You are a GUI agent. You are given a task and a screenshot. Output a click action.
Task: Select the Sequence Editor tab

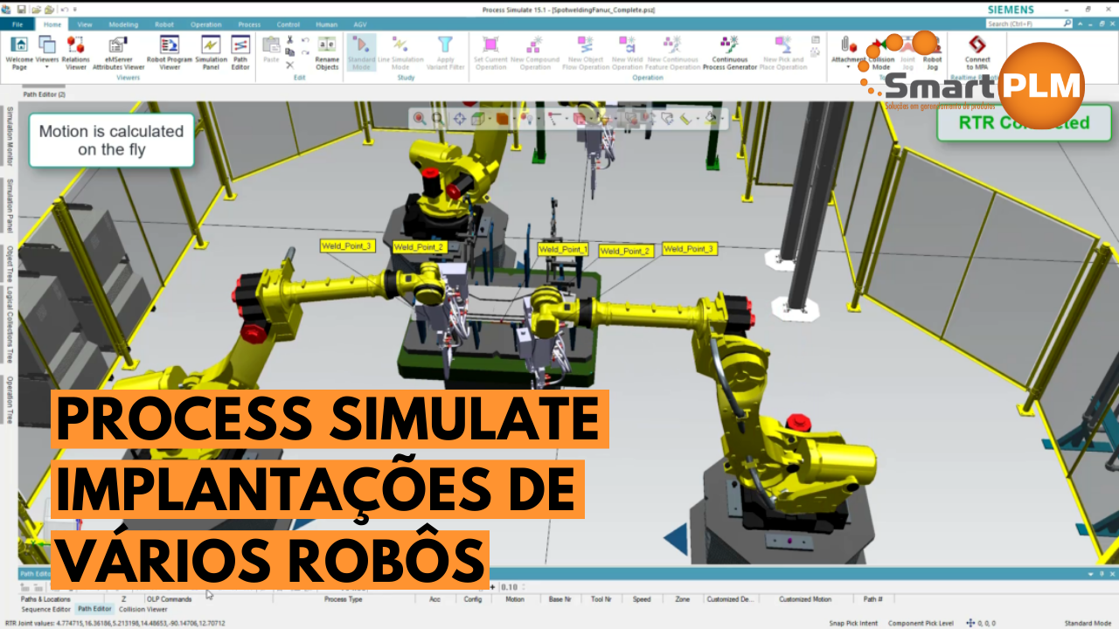click(x=45, y=609)
